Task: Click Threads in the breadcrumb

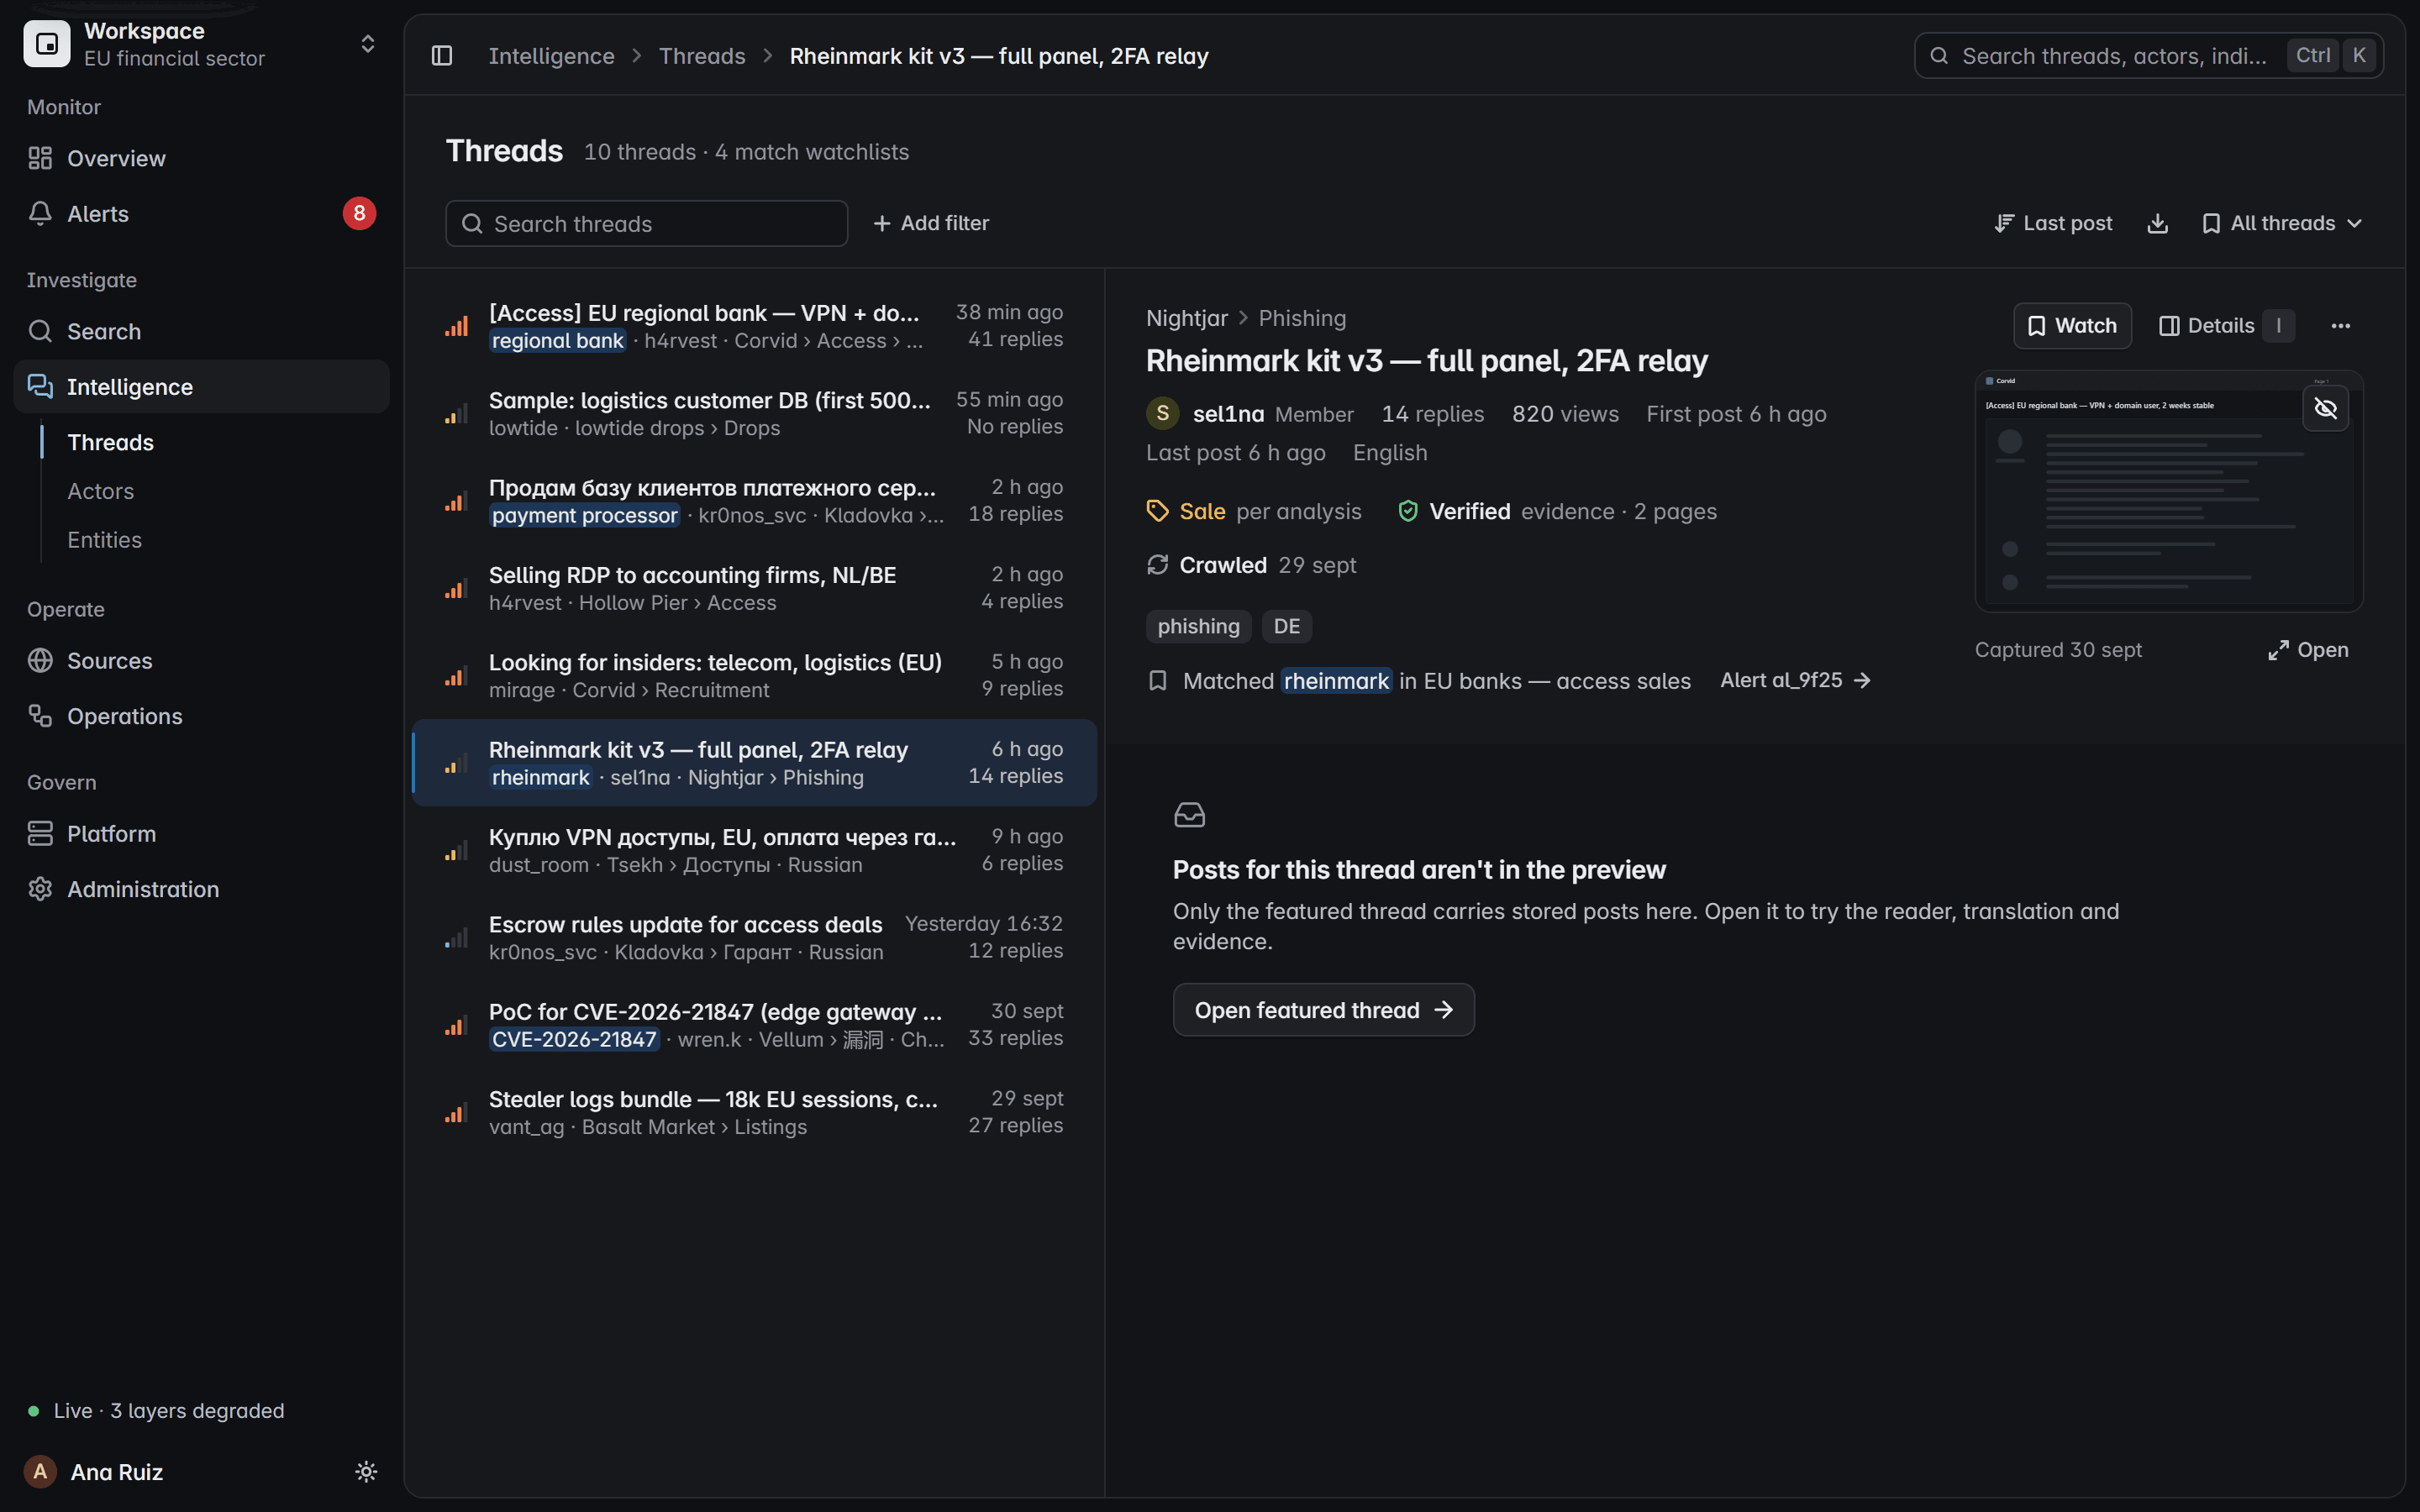Action: pyautogui.click(x=702, y=56)
